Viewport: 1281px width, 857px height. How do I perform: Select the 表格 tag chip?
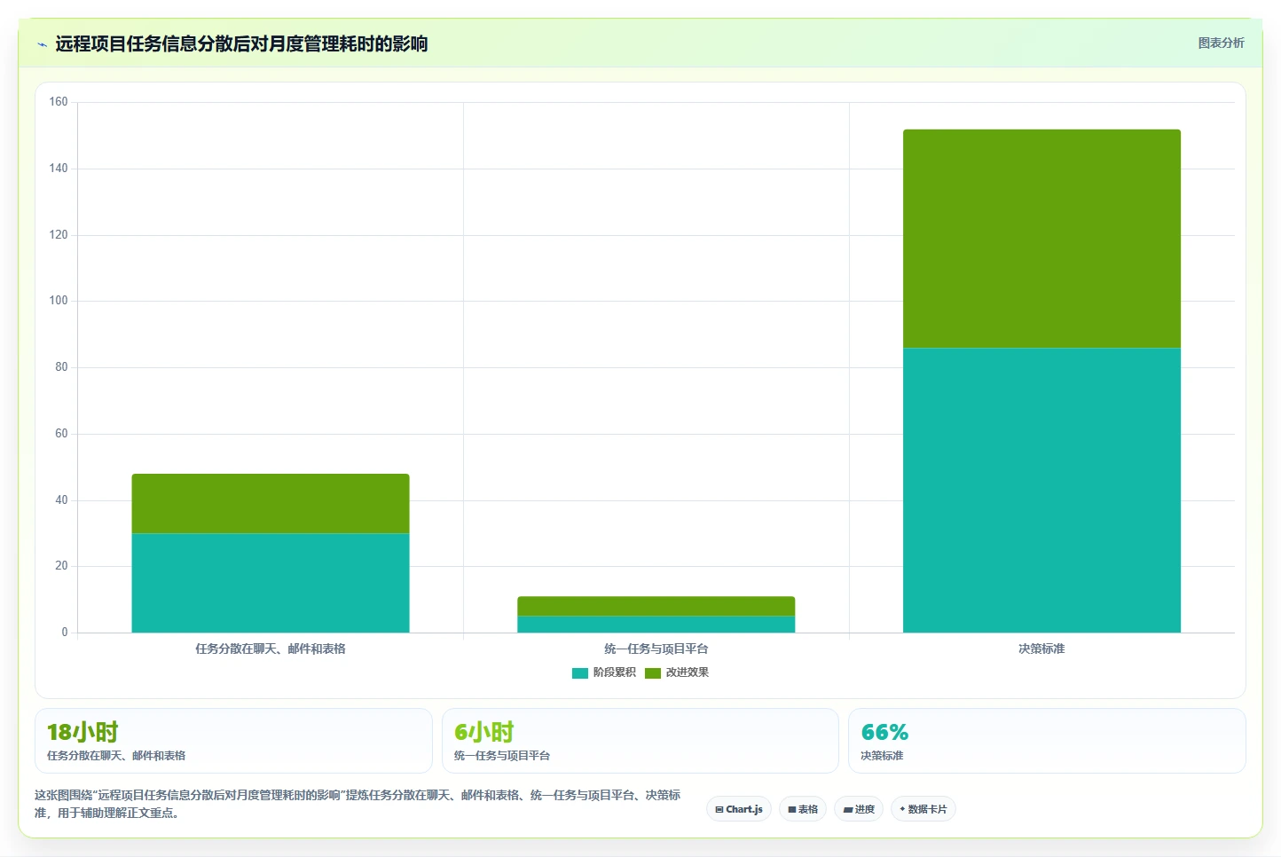tap(803, 809)
